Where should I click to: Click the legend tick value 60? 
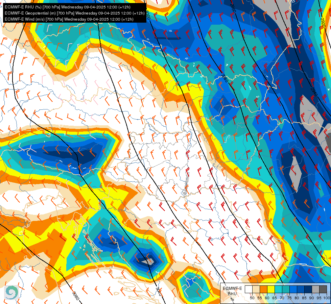pos(267,298)
